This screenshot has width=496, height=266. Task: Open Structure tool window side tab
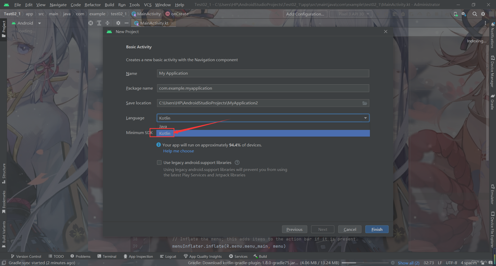[4, 174]
